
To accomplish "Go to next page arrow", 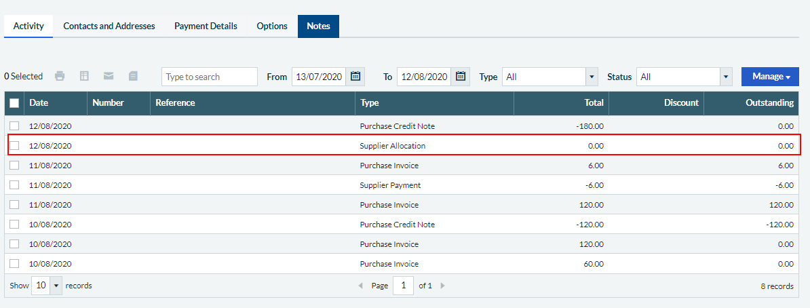I will [x=442, y=285].
